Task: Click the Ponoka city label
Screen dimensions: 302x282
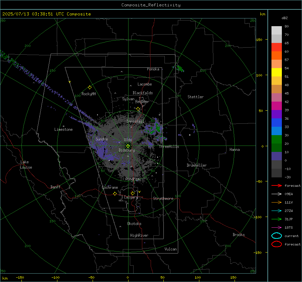Action: (x=153, y=69)
